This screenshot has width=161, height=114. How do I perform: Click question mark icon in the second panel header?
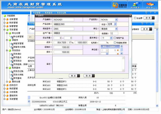click(x=147, y=23)
